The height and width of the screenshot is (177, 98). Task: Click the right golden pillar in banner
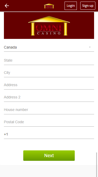(65, 29)
